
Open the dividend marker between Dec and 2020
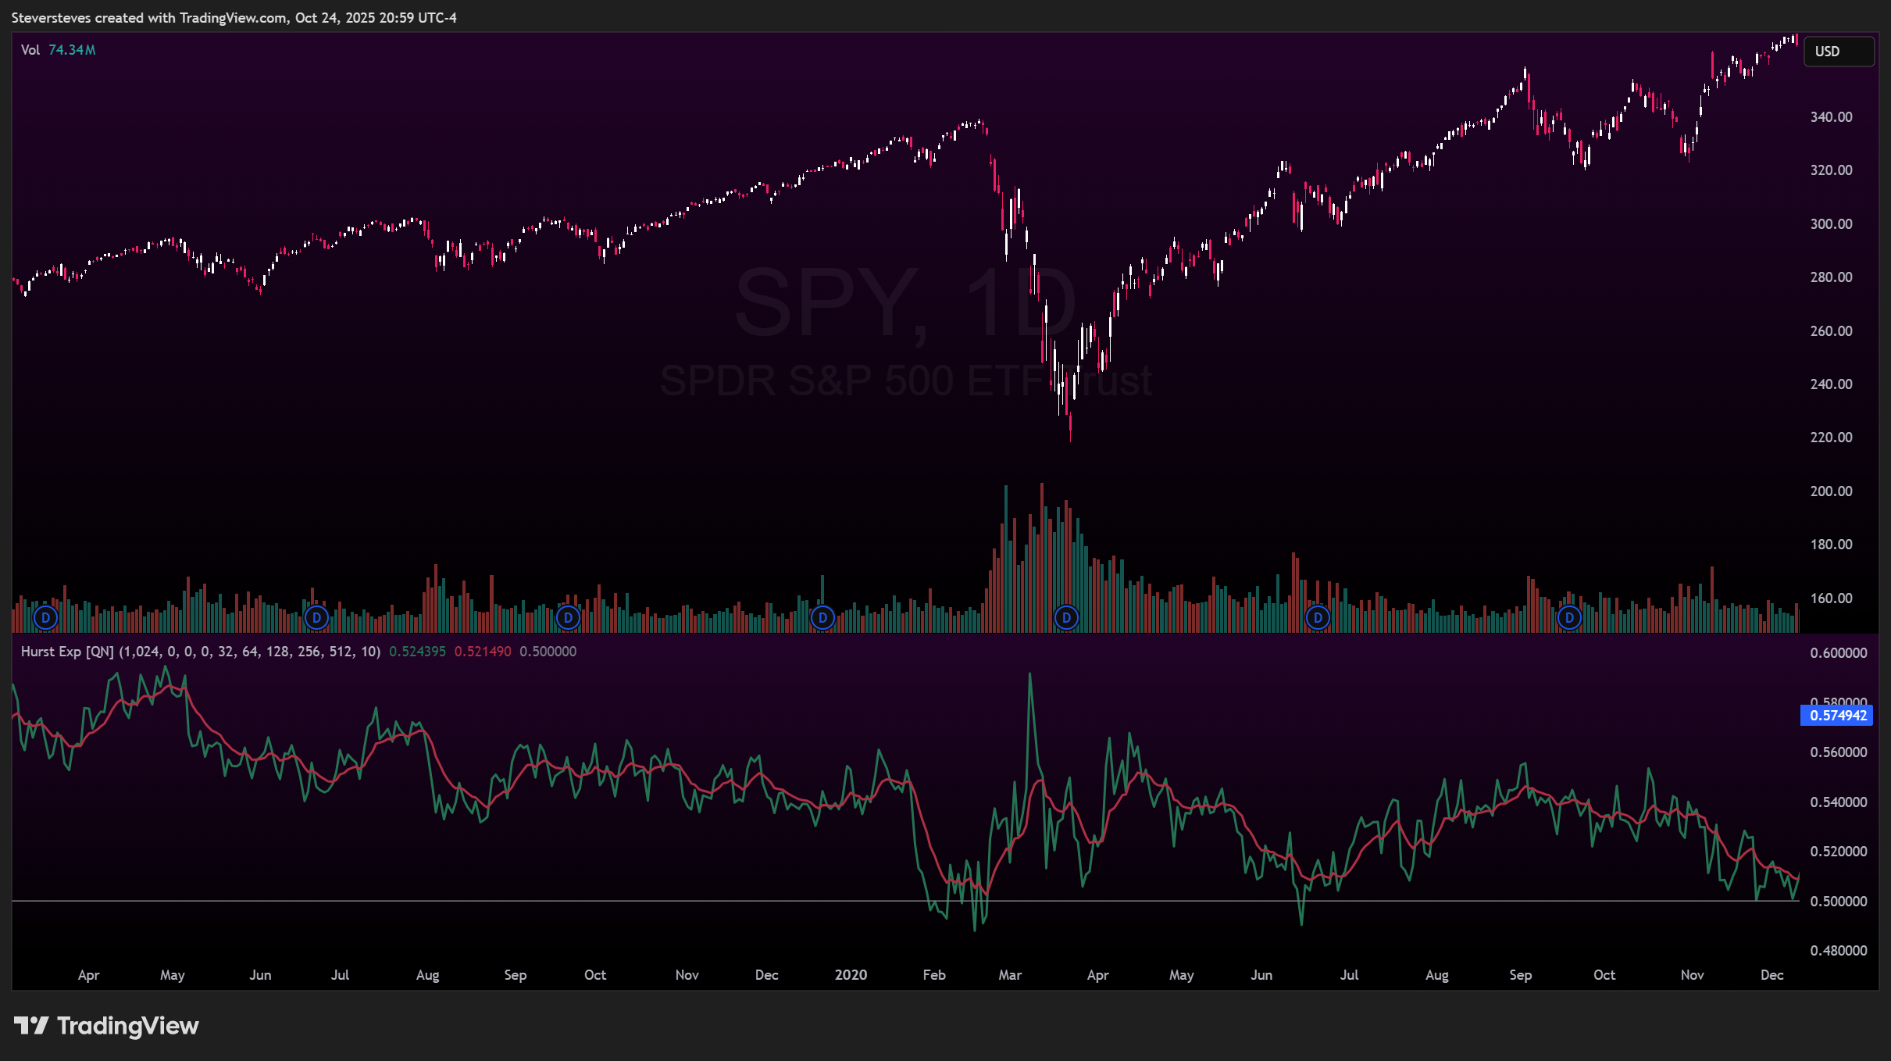(x=822, y=618)
